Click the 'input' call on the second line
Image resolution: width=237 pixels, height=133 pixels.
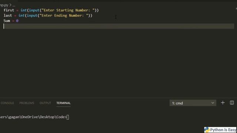pyautogui.click(x=32, y=16)
